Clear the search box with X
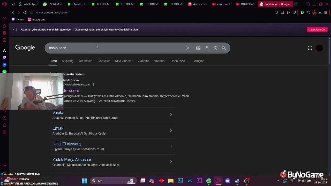Screen dimensions: 331x186 [188, 48]
